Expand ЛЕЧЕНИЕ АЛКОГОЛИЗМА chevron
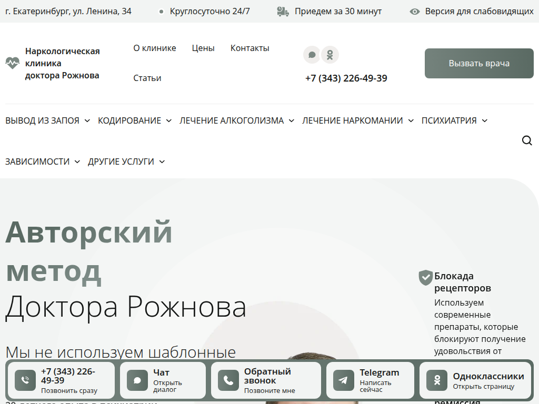The image size is (539, 404). (x=292, y=120)
